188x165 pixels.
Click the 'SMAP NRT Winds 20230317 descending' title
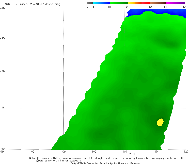[33, 4]
